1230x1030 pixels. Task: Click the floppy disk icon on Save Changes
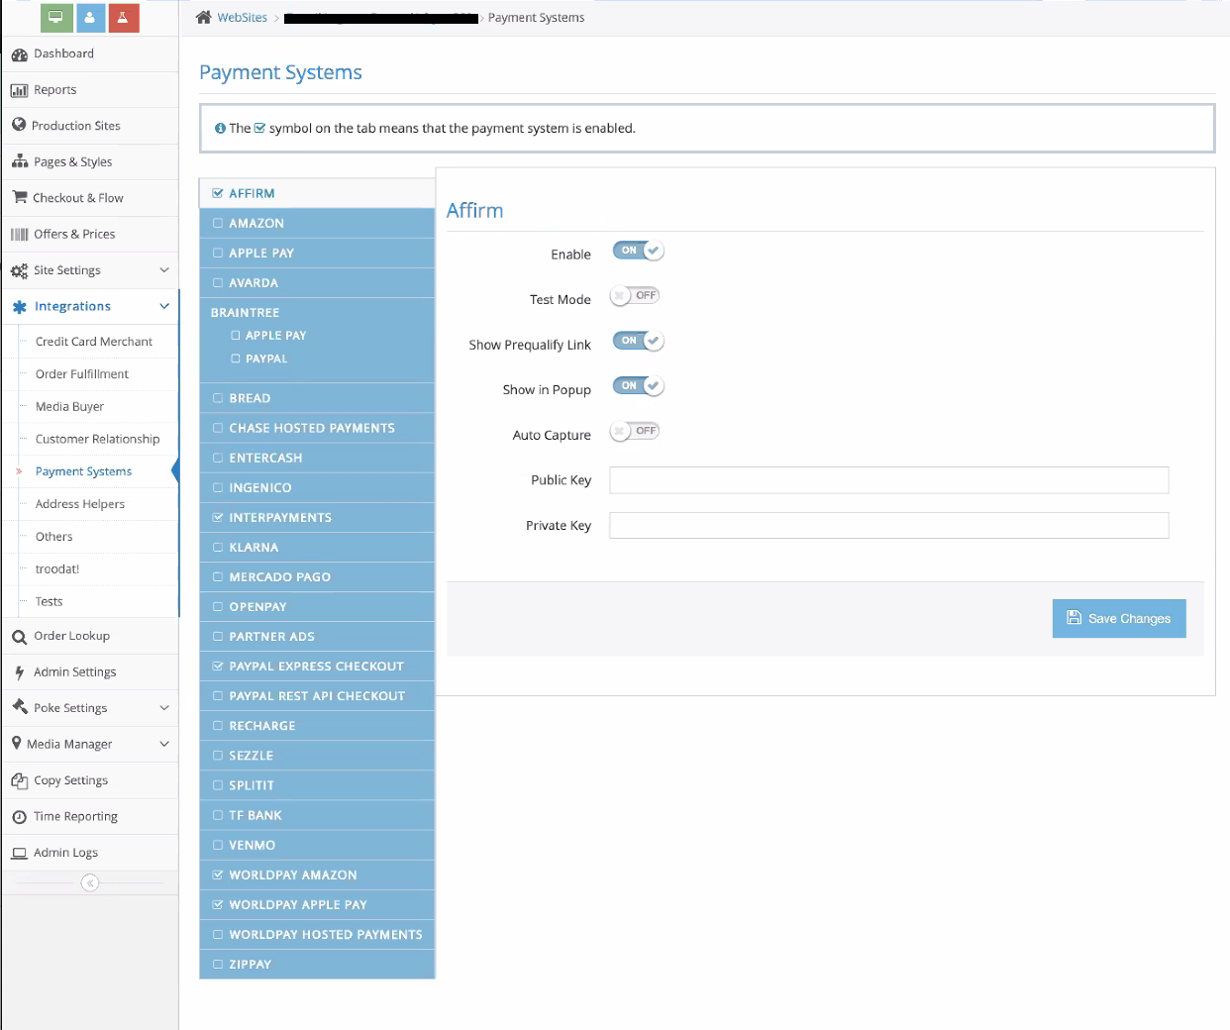pos(1074,617)
